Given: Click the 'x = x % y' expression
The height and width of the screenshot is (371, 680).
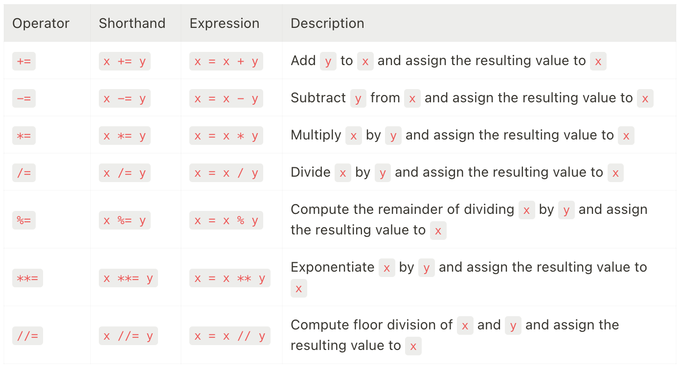Looking at the screenshot, I should pyautogui.click(x=226, y=220).
